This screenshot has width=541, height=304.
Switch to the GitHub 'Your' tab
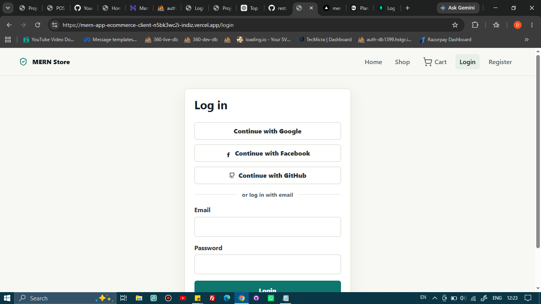point(84,8)
